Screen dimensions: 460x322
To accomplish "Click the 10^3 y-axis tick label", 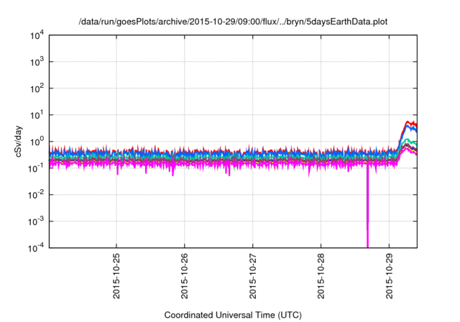I will (37, 62).
